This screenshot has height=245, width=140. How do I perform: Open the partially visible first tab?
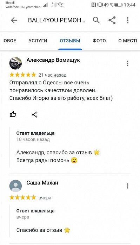coord(10,41)
